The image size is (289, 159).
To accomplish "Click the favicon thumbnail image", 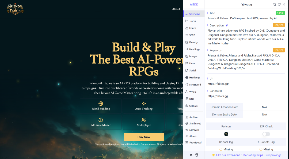I will click(x=226, y=134).
